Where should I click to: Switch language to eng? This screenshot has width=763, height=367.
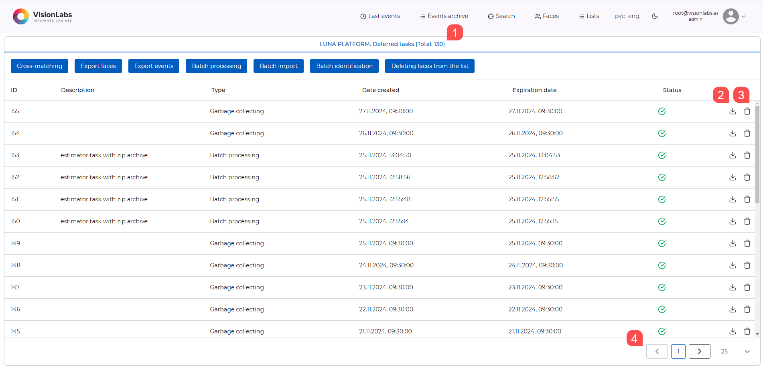[x=634, y=16]
